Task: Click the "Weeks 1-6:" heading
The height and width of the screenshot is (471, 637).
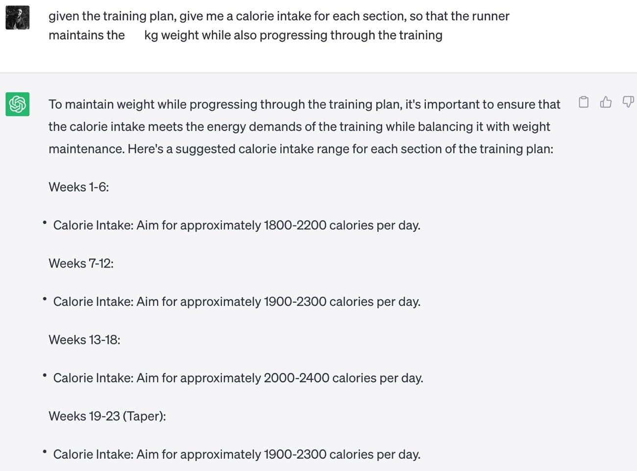Action: pyautogui.click(x=78, y=187)
